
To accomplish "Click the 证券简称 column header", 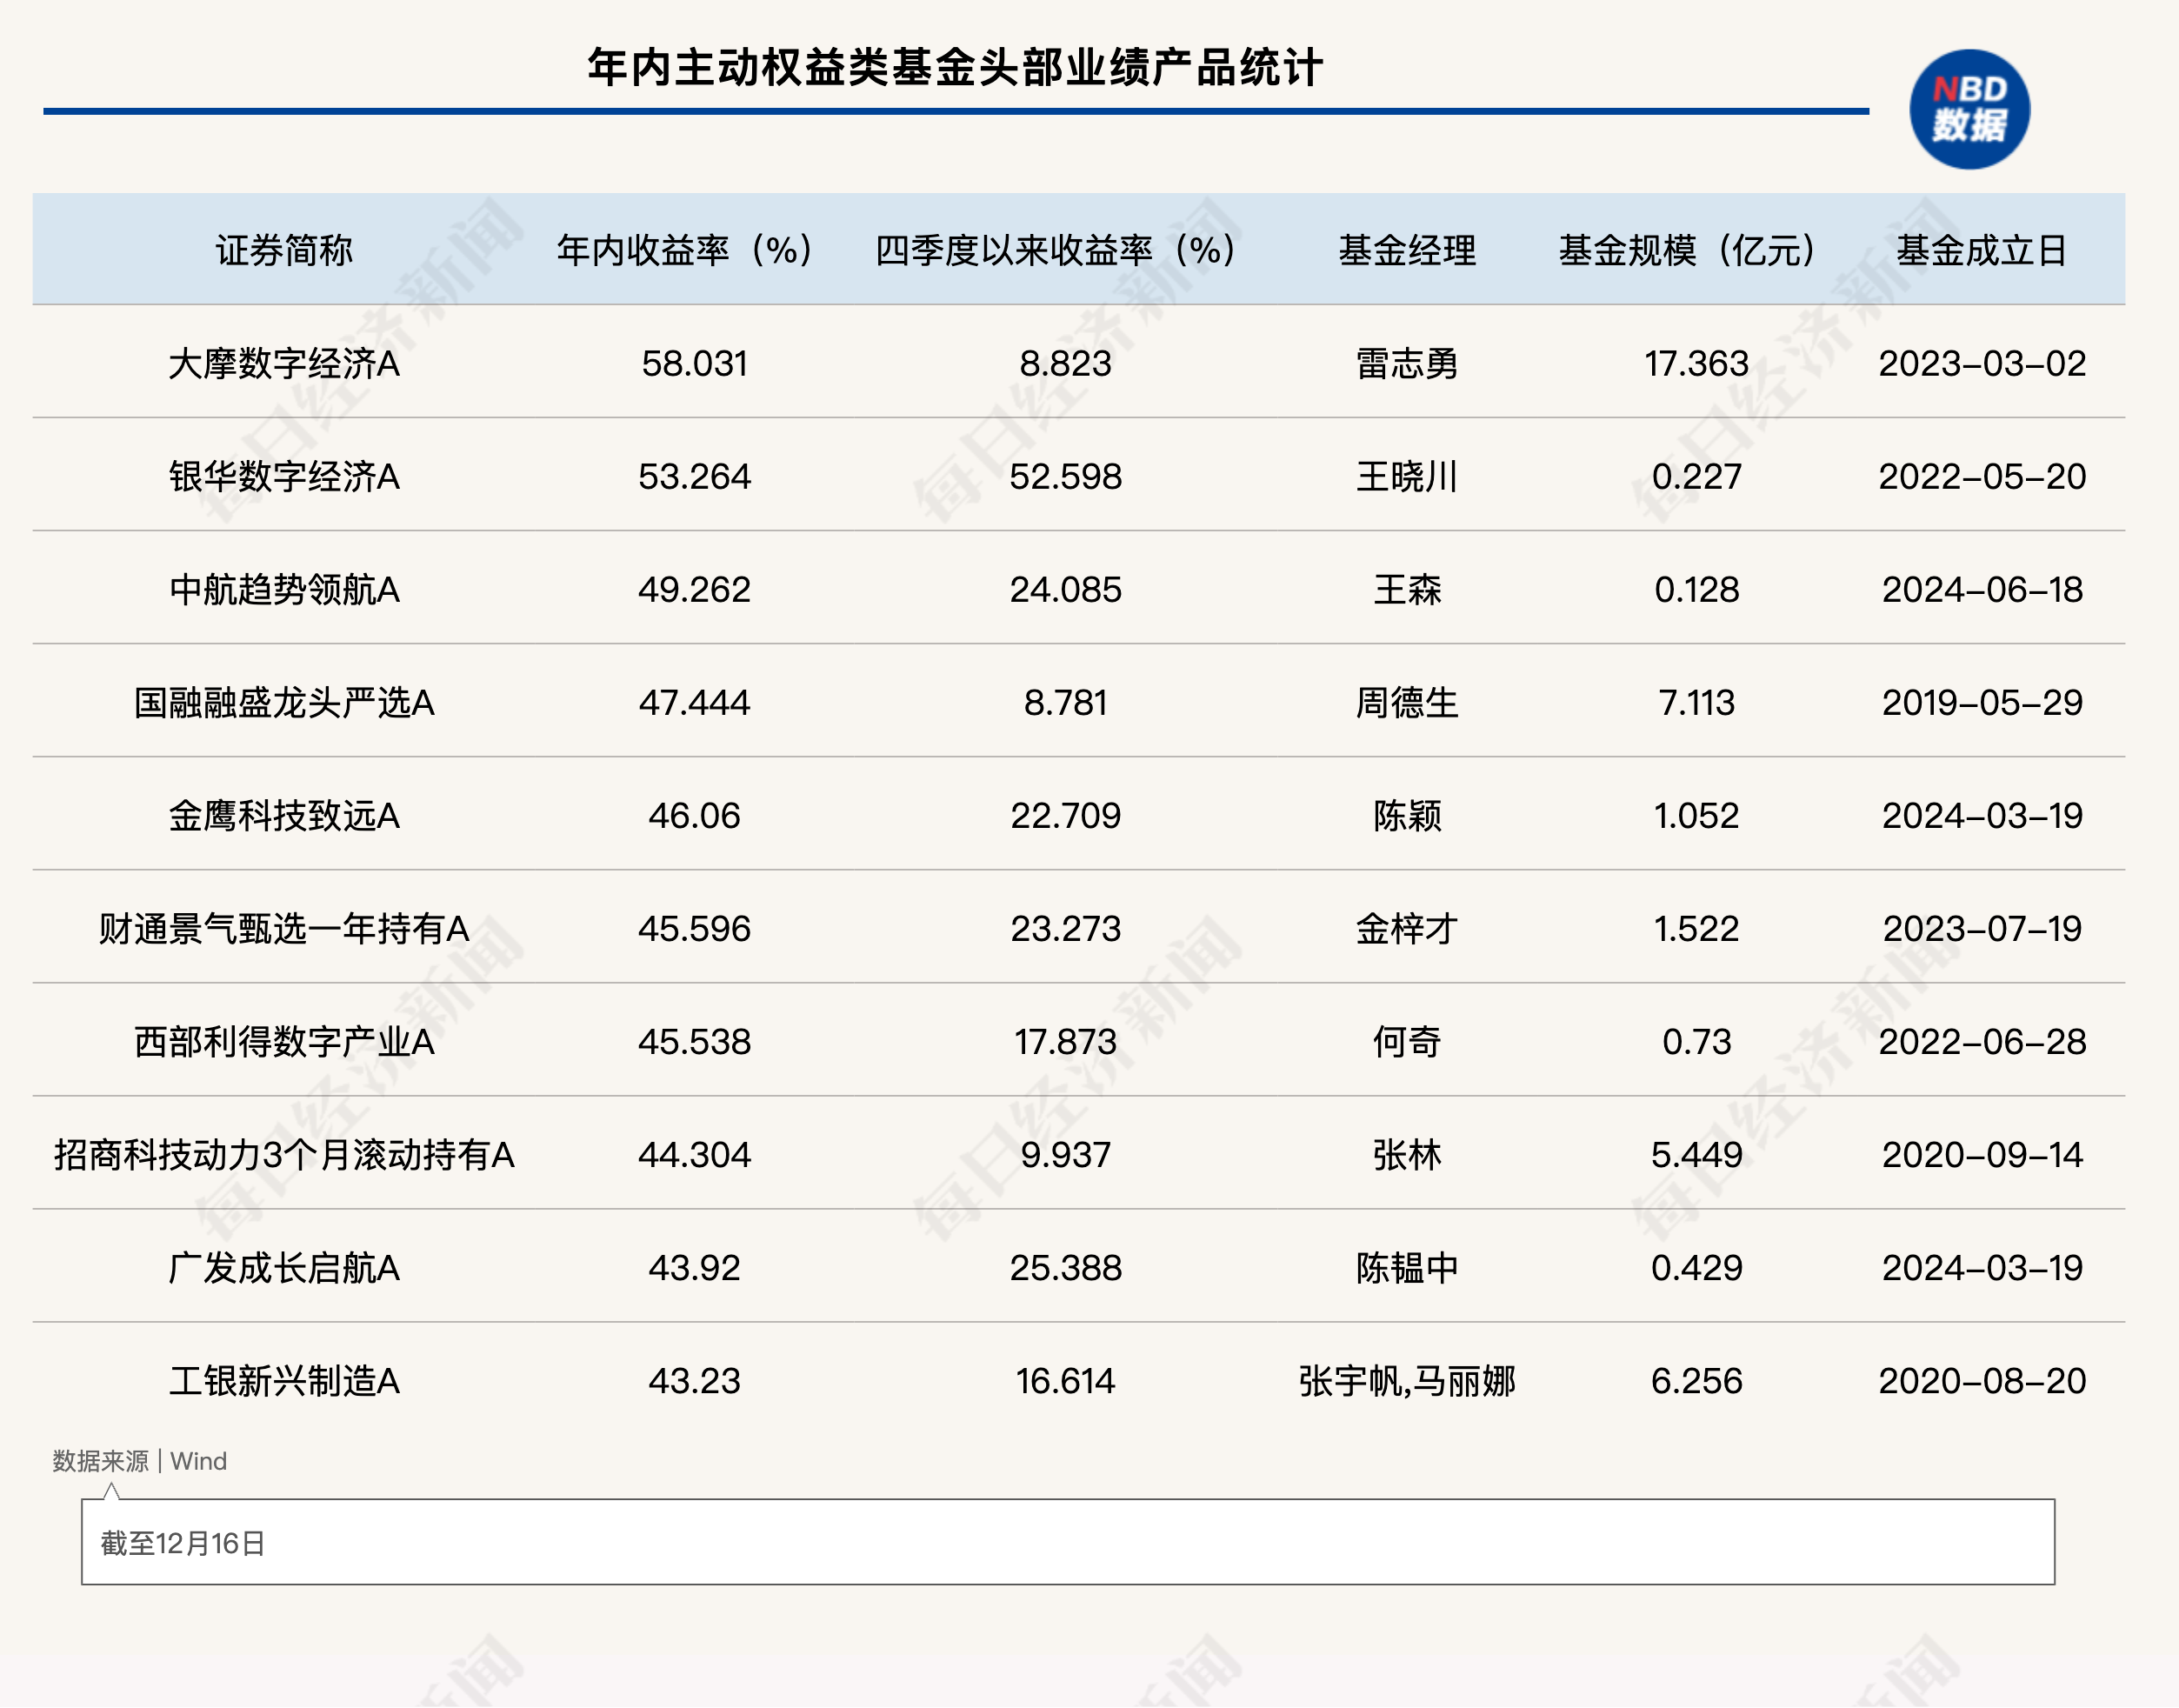I will click(x=284, y=250).
